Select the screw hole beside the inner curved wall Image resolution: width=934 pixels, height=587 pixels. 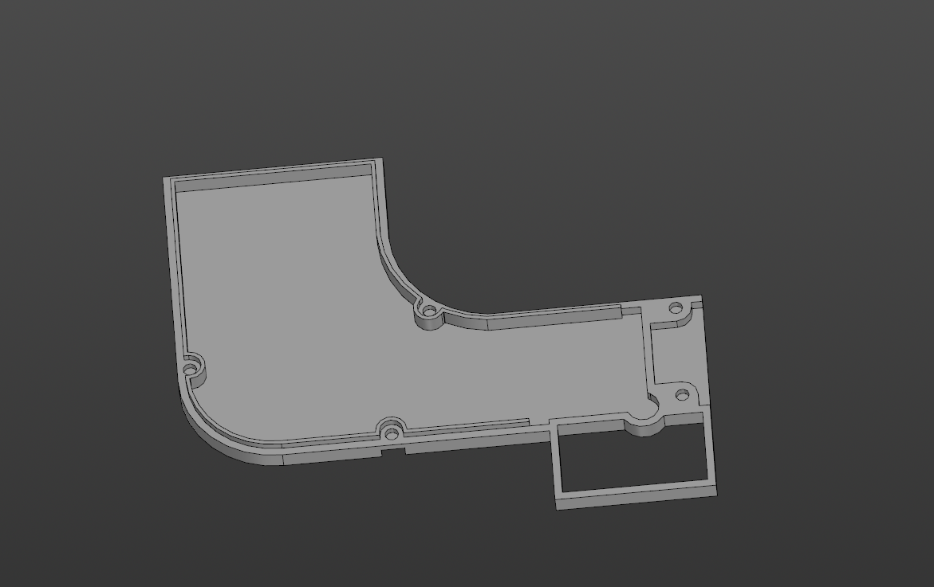[x=429, y=311]
